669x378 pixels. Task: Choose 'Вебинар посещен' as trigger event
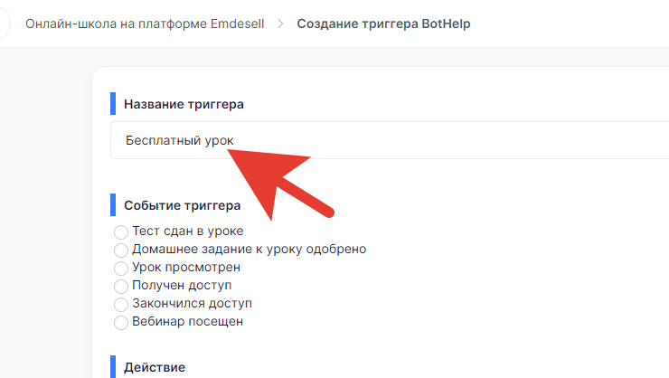coord(121,323)
